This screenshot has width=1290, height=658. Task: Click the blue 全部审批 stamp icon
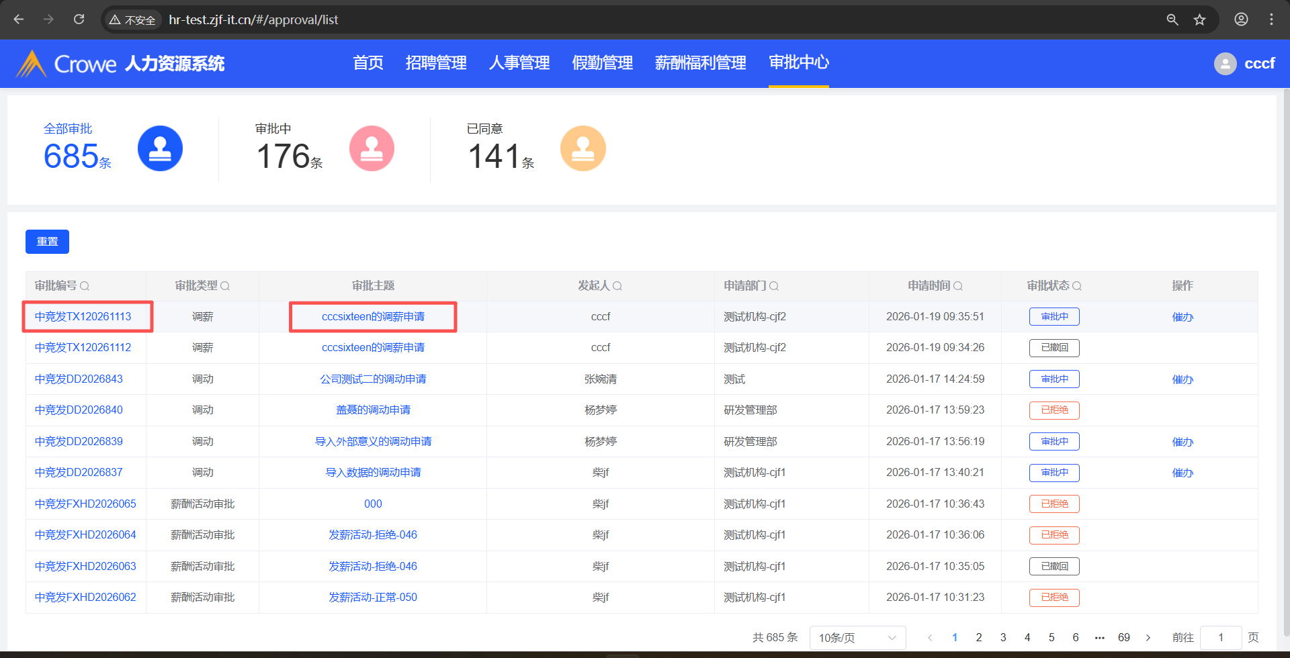click(x=160, y=148)
